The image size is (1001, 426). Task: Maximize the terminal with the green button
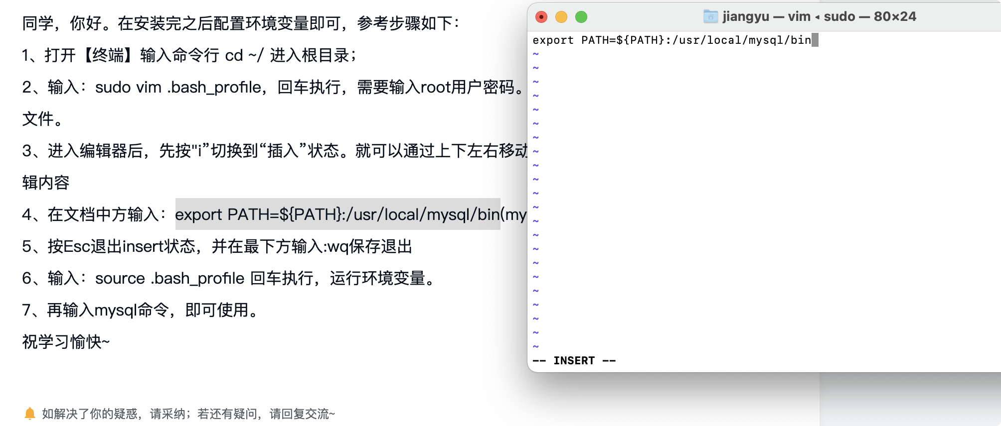(581, 17)
